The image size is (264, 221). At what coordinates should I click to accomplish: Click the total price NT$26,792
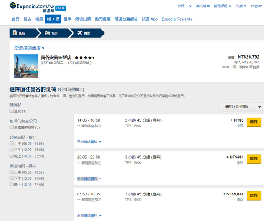coord(249,57)
